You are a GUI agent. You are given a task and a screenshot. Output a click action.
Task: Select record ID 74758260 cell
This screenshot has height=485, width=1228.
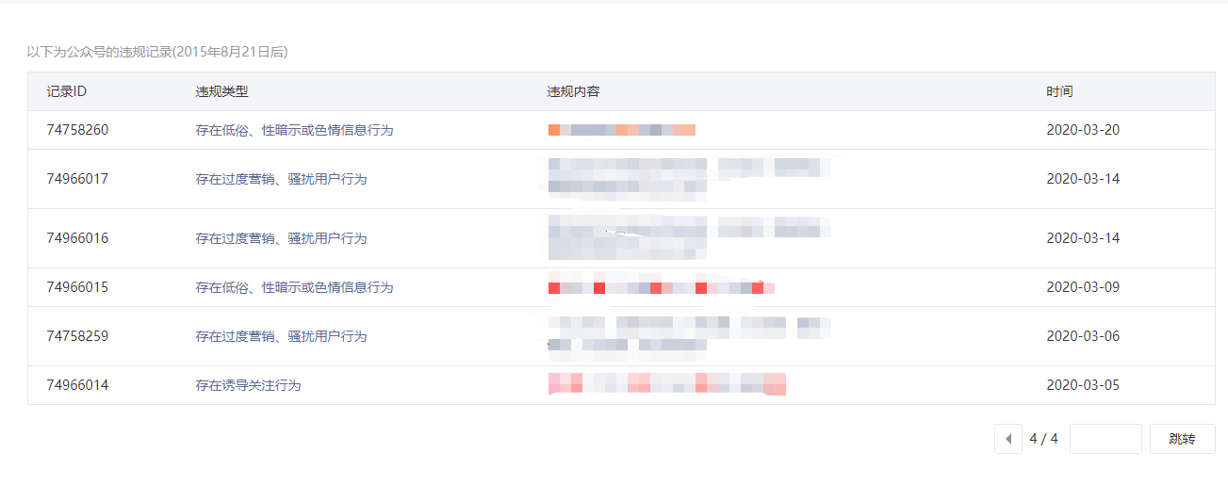tap(77, 130)
